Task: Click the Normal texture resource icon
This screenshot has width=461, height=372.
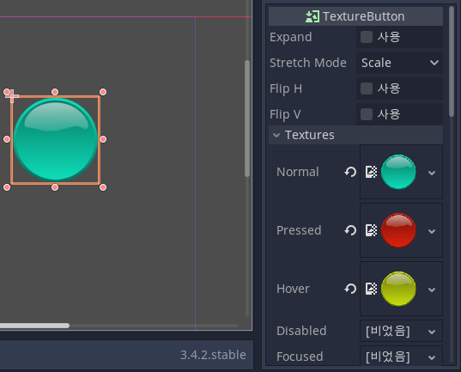Action: point(371,172)
